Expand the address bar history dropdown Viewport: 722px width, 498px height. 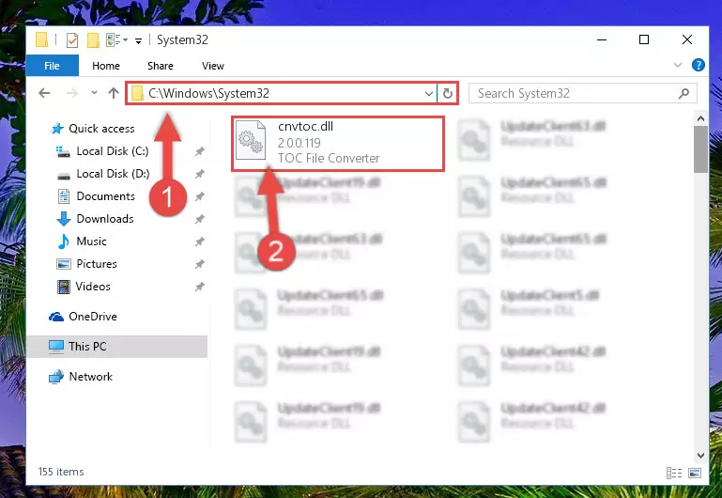point(429,94)
